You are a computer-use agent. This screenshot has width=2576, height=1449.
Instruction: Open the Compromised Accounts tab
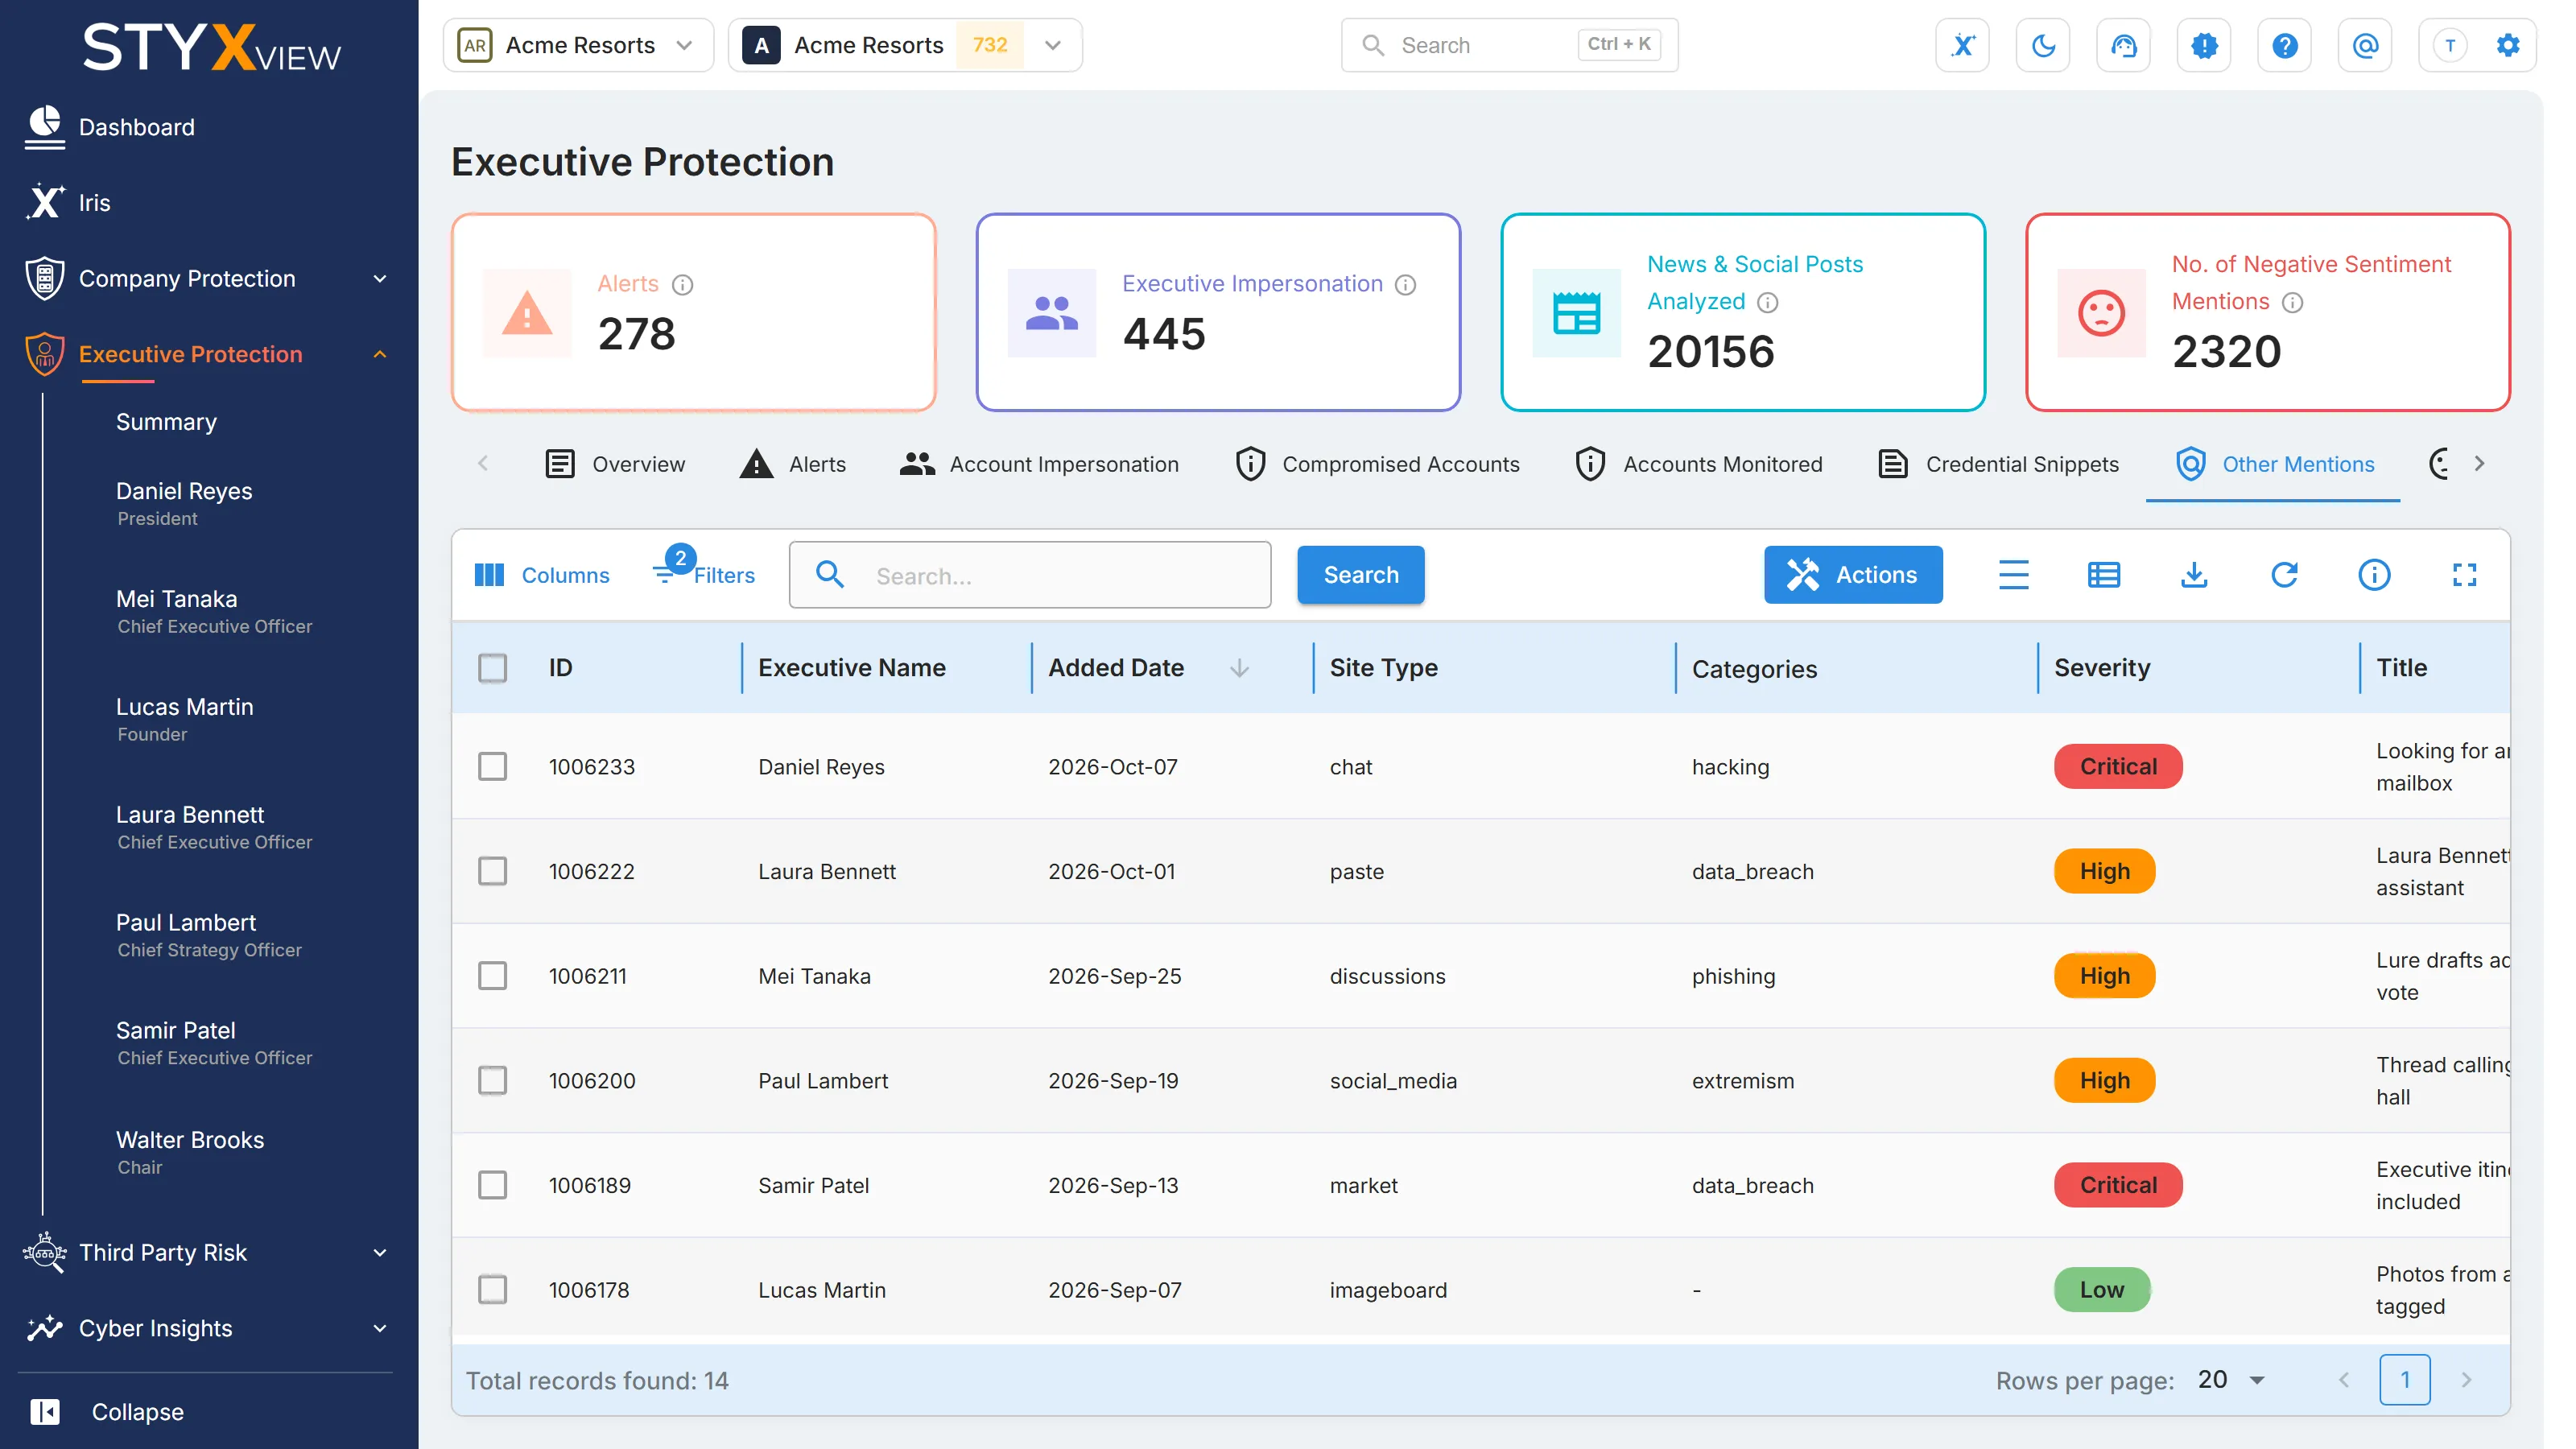(x=1377, y=464)
